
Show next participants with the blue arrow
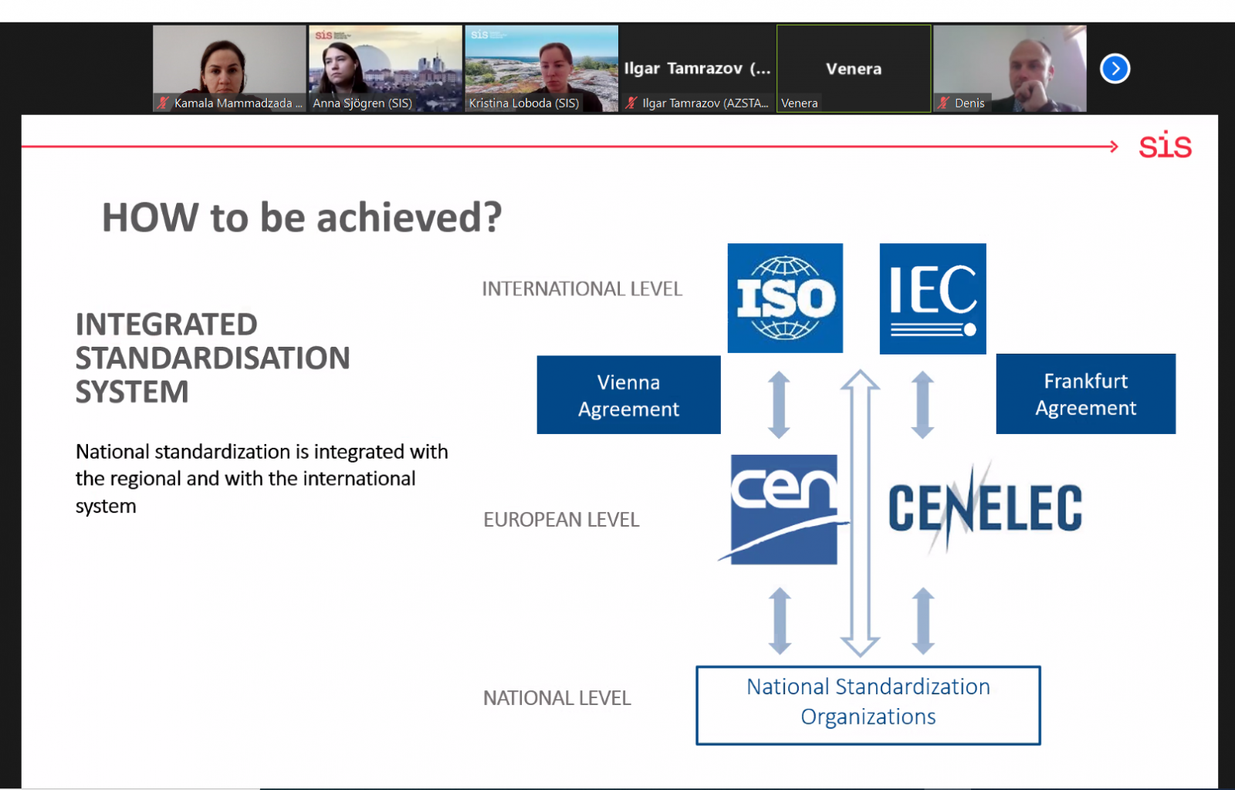coord(1115,69)
